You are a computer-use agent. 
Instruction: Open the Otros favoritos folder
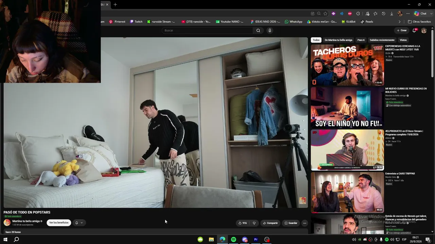pos(419,22)
